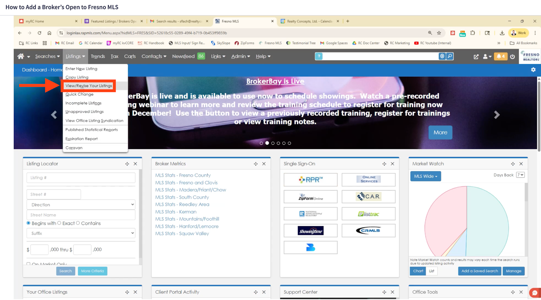
Task: Open the Direction dropdown
Action: [81, 205]
